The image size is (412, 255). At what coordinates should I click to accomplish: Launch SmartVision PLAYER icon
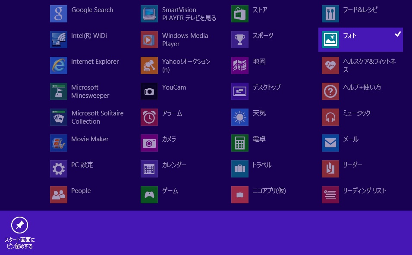tap(149, 14)
